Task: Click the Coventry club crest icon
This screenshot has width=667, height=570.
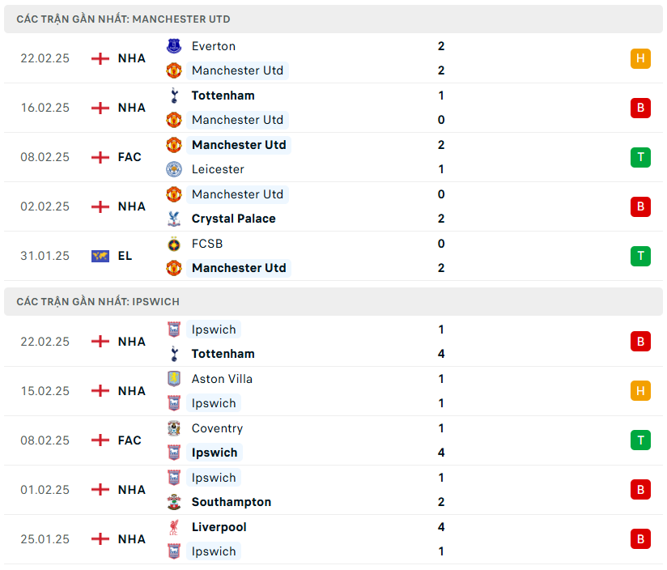Action: click(x=174, y=428)
